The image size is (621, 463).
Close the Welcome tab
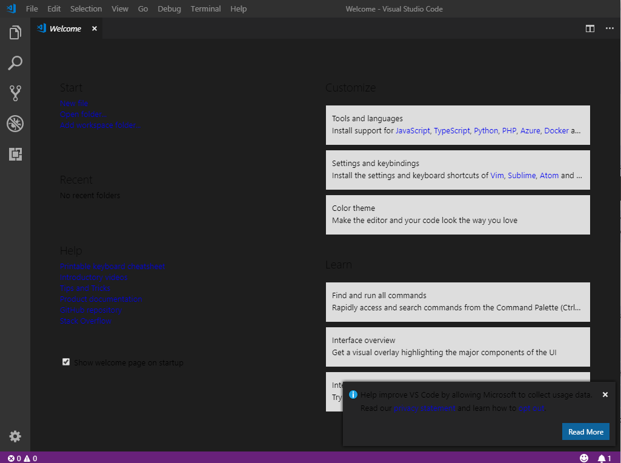click(95, 28)
